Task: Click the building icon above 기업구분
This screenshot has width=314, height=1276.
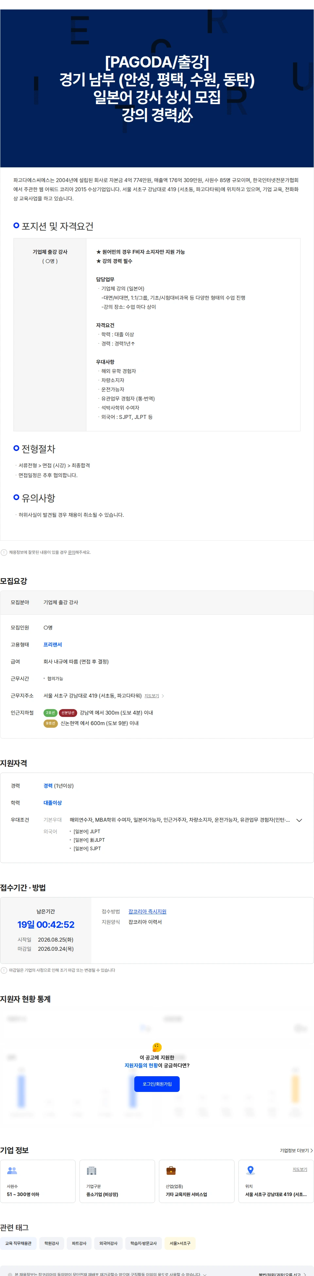Action: tap(92, 1171)
